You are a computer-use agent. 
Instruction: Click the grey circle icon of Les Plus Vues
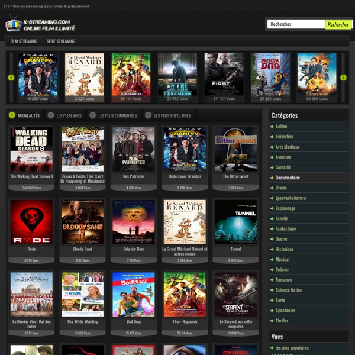pos(51,115)
